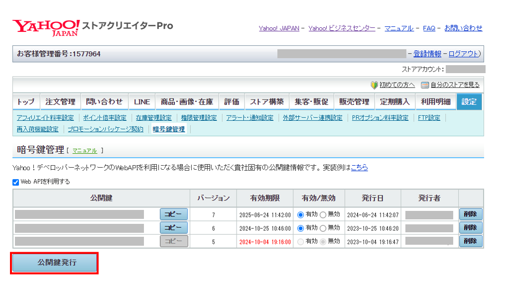Click the こちら implementation example link
The width and height of the screenshot is (505, 291).
(x=360, y=168)
